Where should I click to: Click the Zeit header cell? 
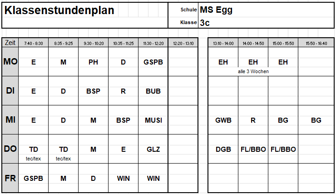click(10, 43)
